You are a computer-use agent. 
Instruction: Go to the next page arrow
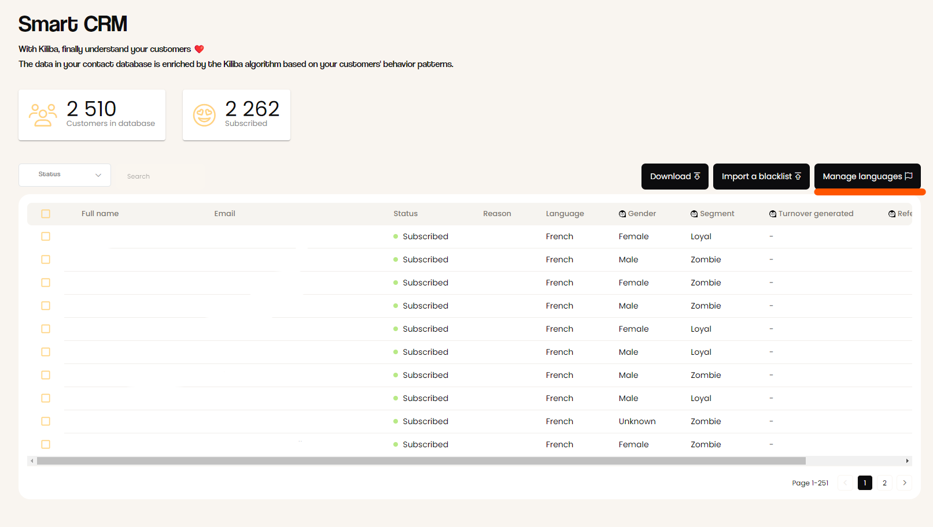tap(905, 483)
